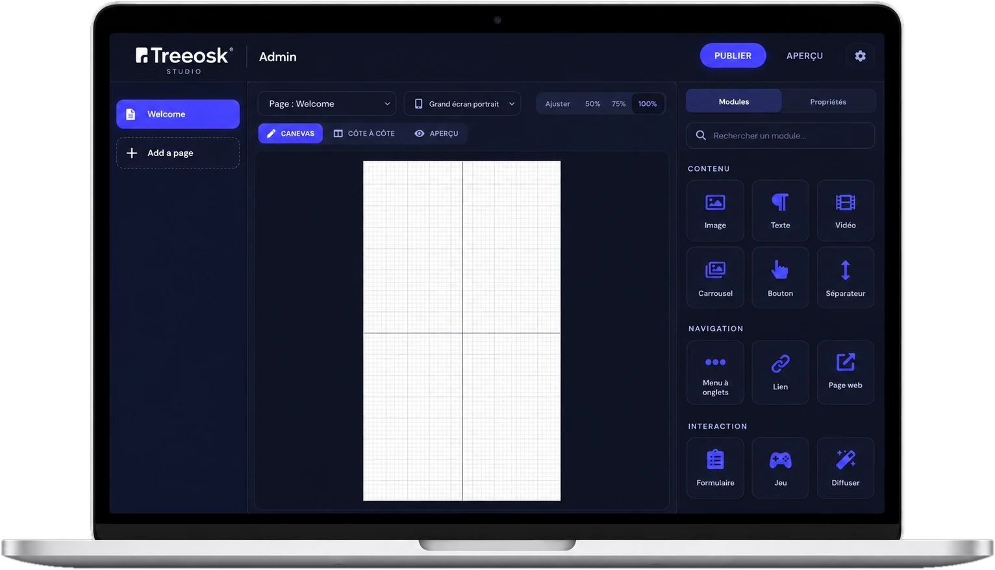
Task: Click Add a page button
Action: [x=178, y=153]
